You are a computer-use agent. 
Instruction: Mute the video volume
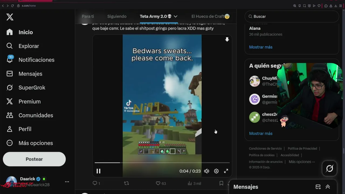click(207, 171)
